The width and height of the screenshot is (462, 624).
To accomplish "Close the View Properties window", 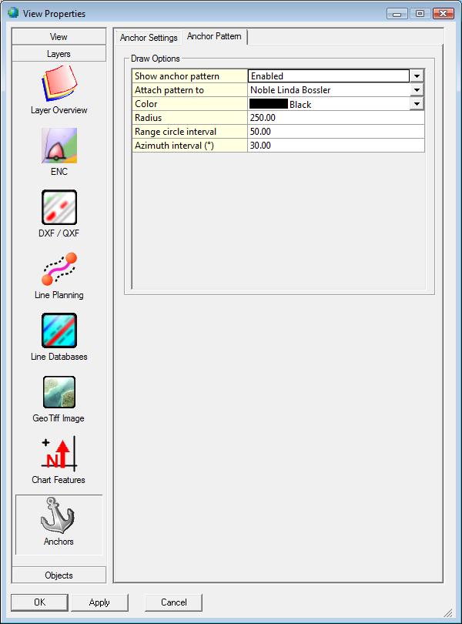I will pos(444,14).
